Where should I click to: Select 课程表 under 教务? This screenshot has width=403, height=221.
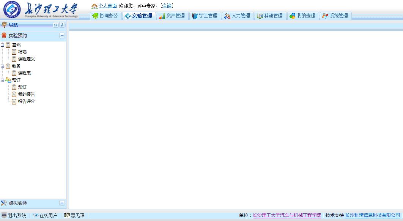24,73
